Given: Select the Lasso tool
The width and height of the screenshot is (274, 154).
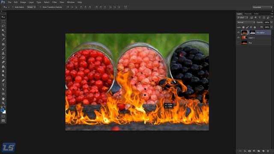Looking at the screenshot, I should coord(3,26).
